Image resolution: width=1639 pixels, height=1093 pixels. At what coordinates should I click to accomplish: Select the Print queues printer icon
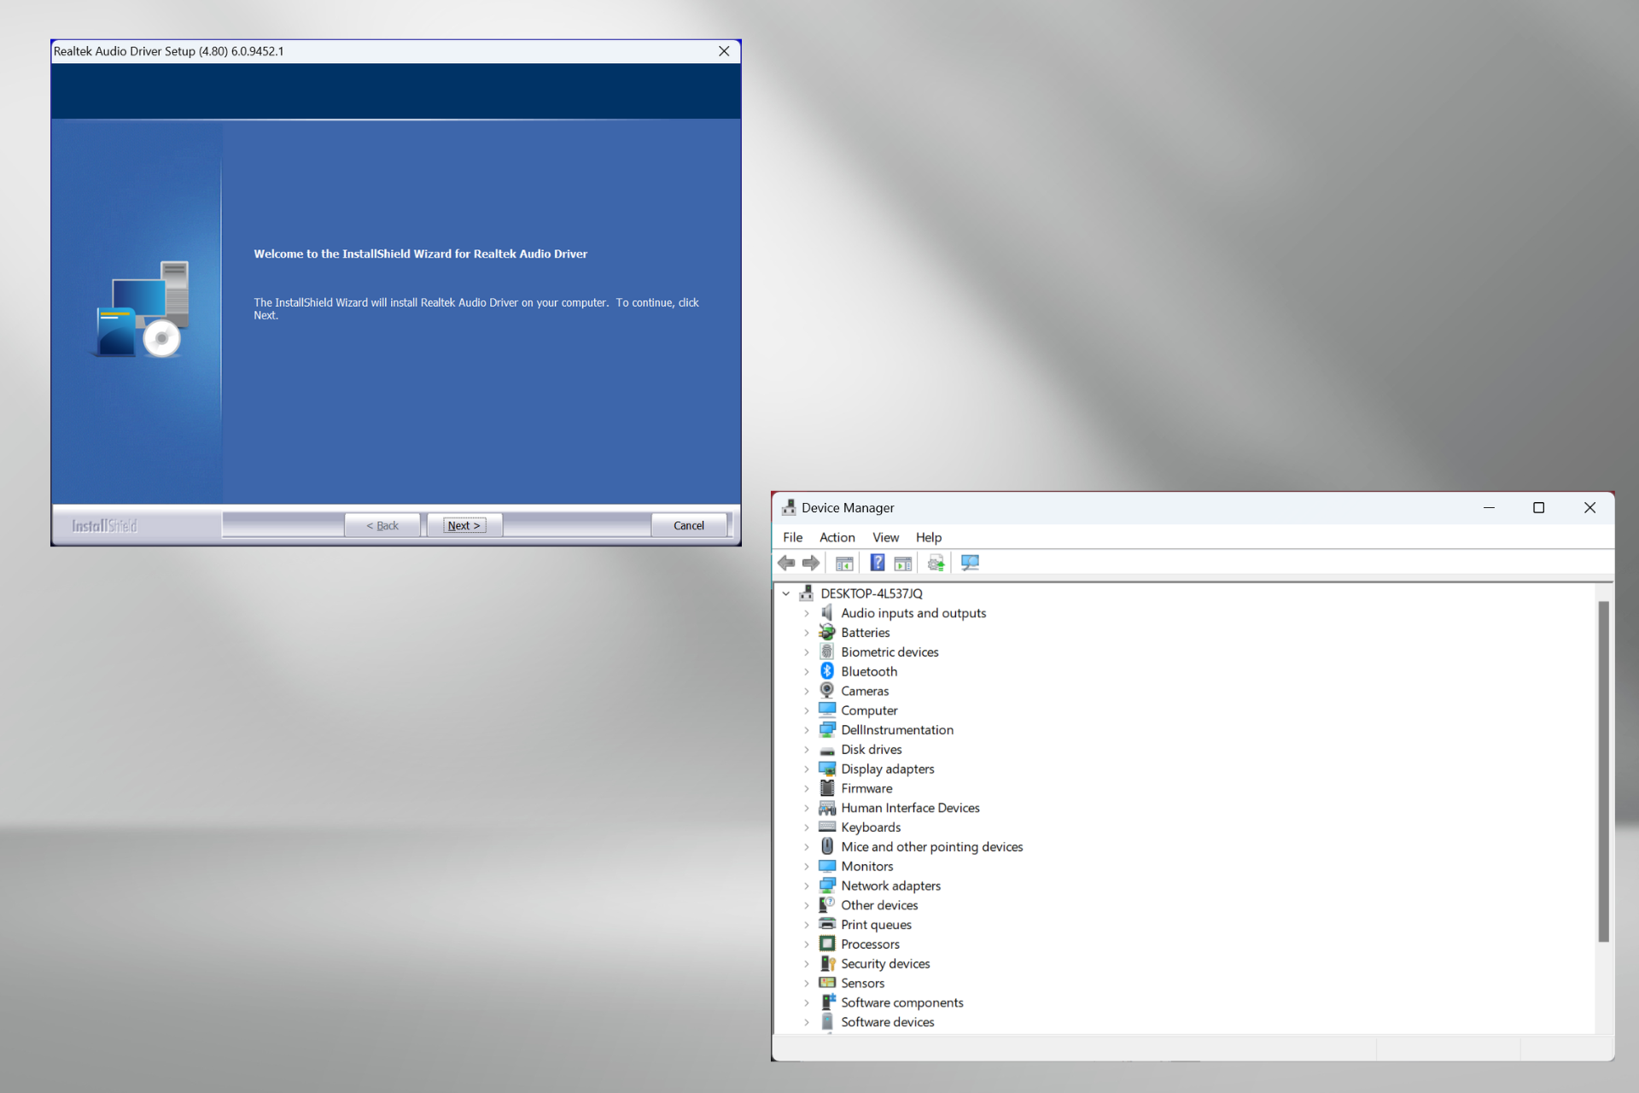coord(826,924)
